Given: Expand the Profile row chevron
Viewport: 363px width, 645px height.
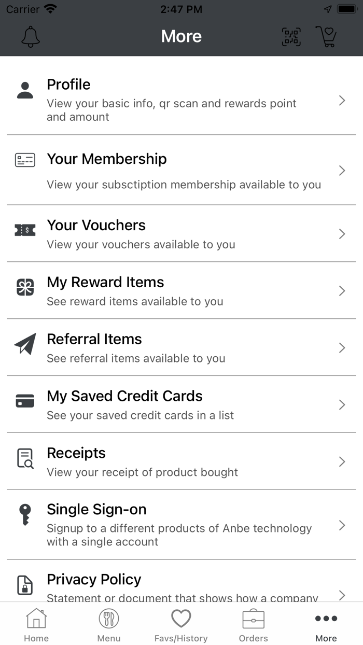Looking at the screenshot, I should click(x=342, y=101).
